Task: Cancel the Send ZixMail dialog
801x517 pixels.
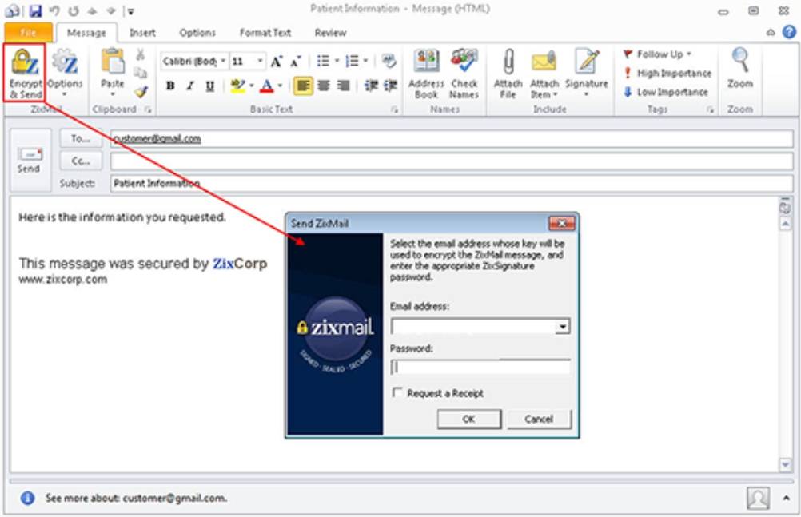Action: coord(539,420)
